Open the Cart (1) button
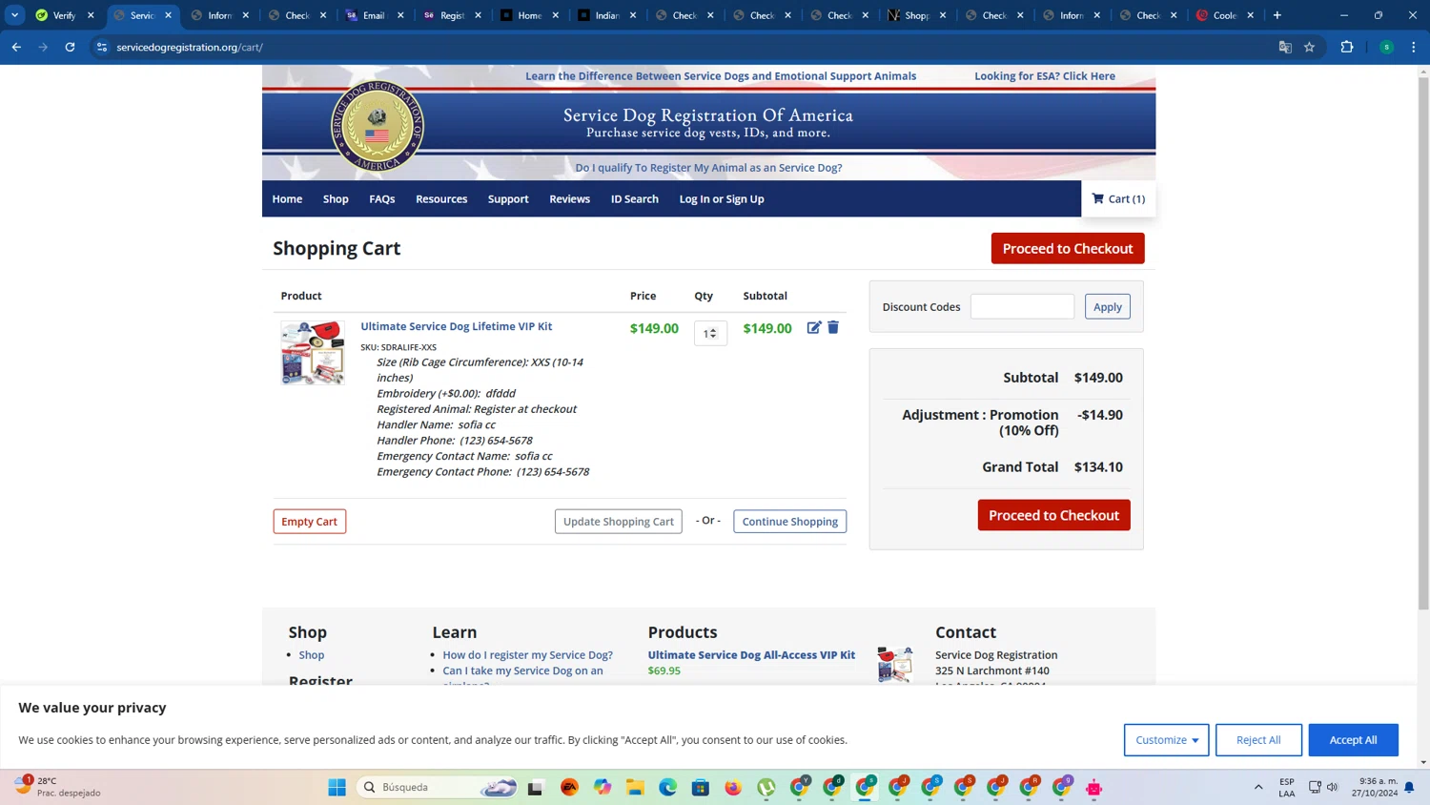The image size is (1430, 805). pyautogui.click(x=1118, y=198)
